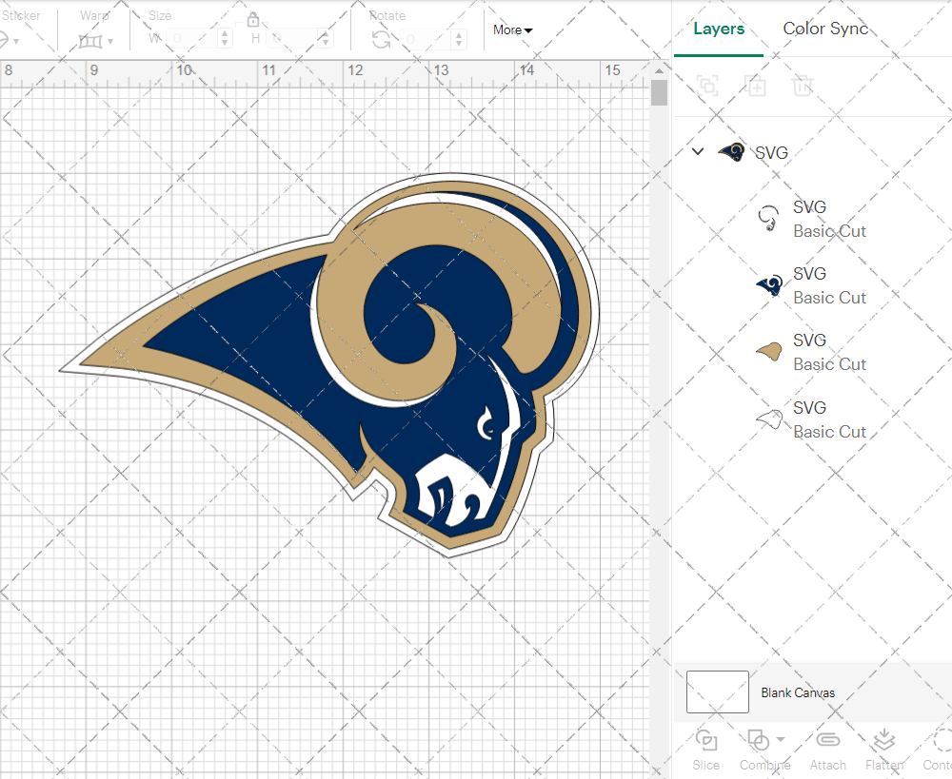Open the Color Sync tab

825,29
